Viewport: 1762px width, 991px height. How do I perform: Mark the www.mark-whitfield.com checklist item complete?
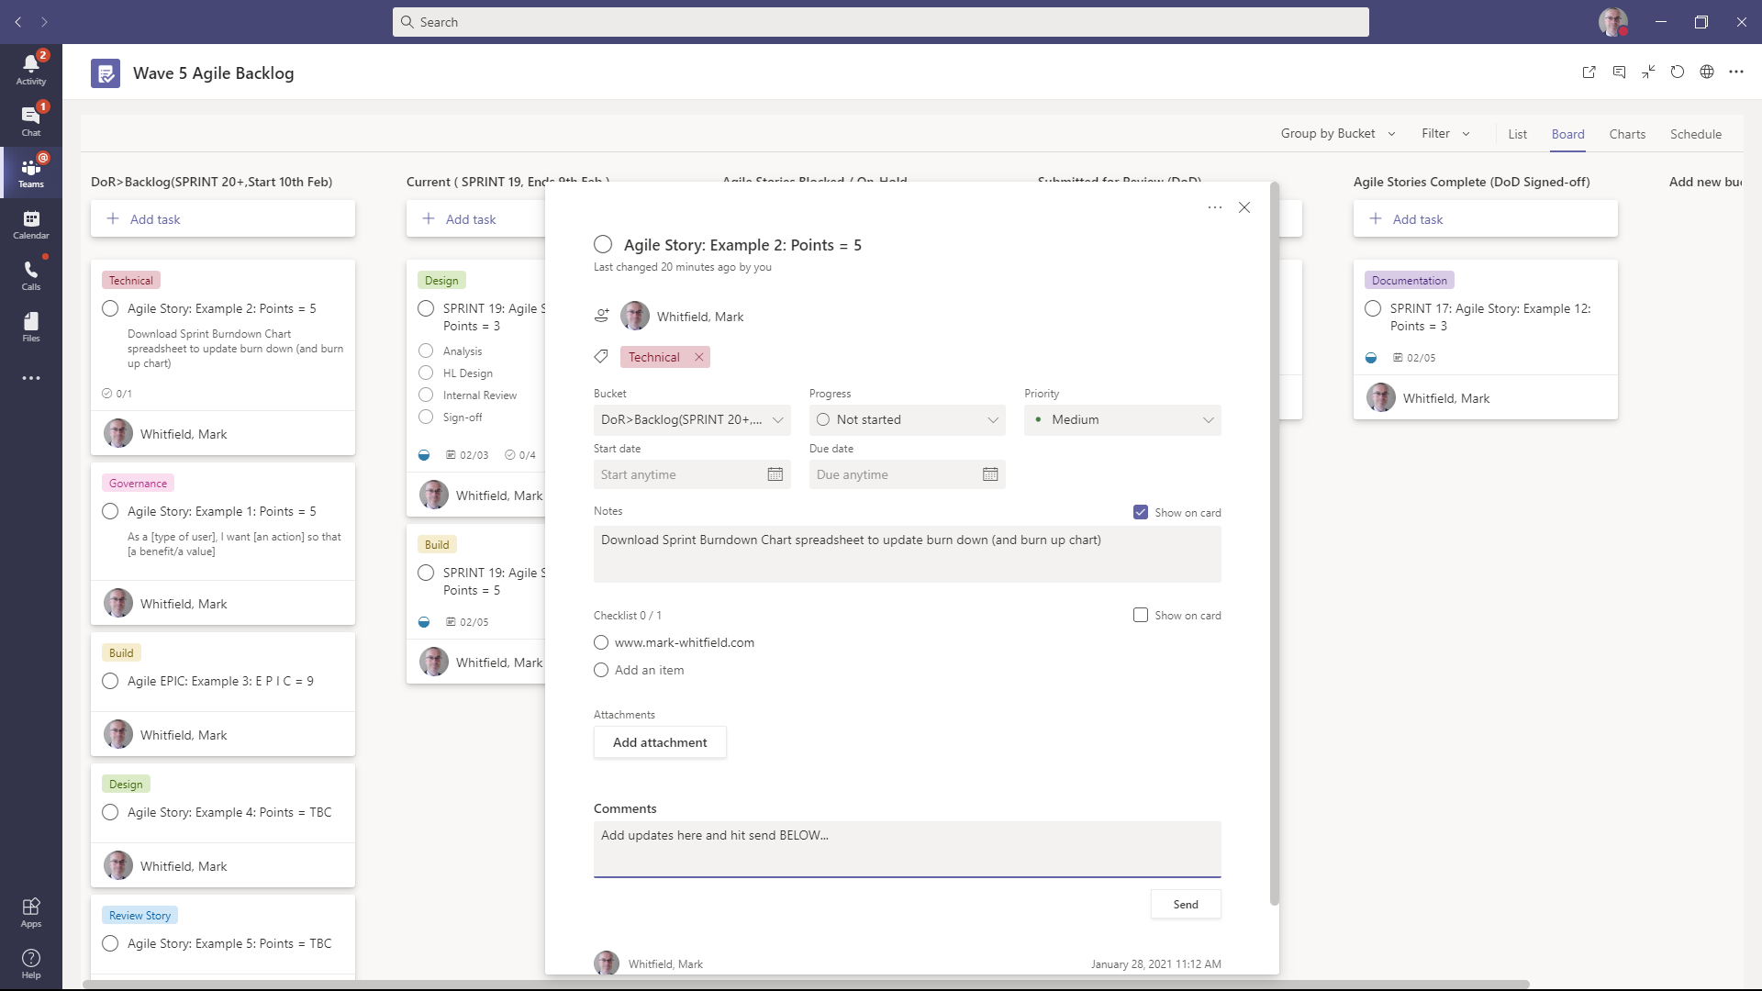pos(601,642)
